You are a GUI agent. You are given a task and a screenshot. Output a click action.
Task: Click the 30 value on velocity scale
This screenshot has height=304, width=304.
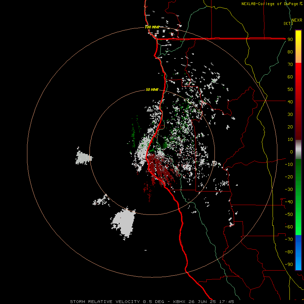pyautogui.click(x=290, y=115)
